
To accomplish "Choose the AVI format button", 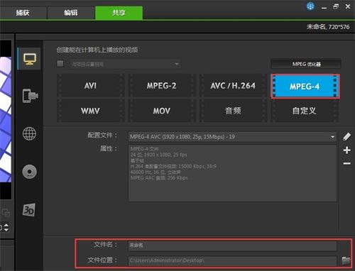I will (90, 86).
